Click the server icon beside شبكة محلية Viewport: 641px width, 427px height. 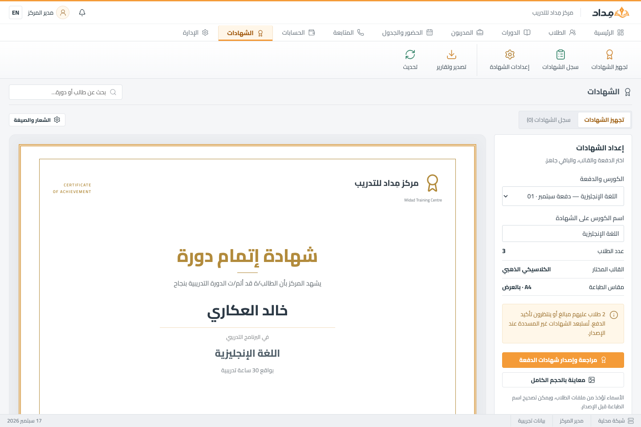click(x=631, y=421)
